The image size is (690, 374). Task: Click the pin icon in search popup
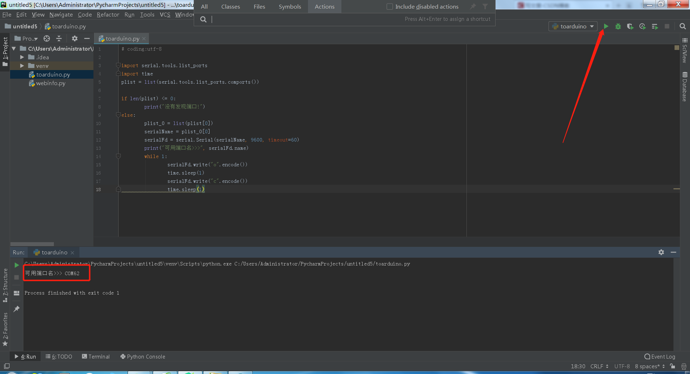pyautogui.click(x=473, y=6)
